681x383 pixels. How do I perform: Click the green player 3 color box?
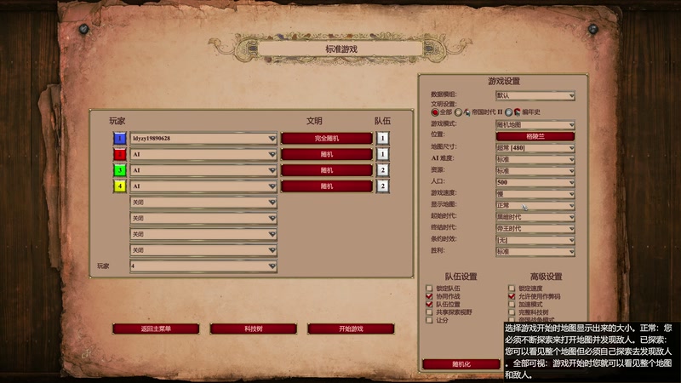119,170
